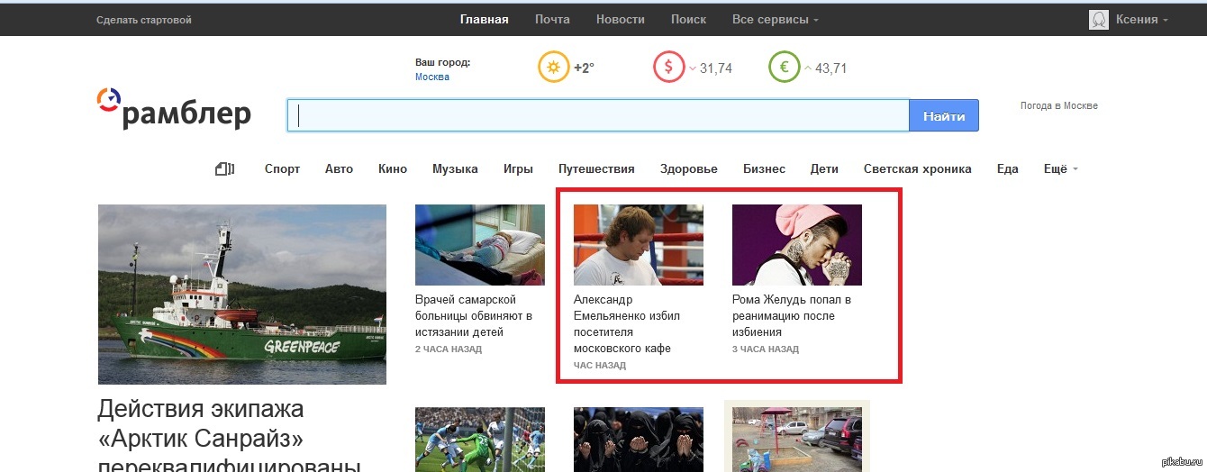Click the Погода в Москве link

[x=1058, y=105]
